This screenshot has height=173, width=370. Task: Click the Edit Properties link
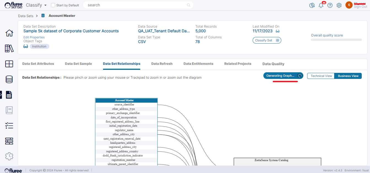[34, 37]
